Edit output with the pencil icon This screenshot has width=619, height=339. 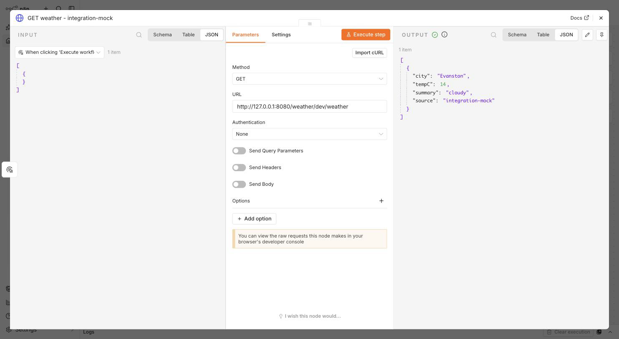[587, 35]
